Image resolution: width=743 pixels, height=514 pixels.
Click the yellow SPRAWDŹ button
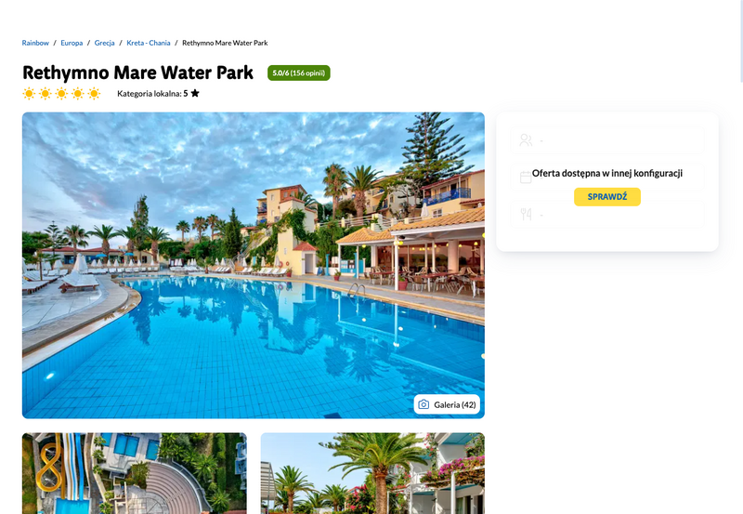tap(607, 197)
